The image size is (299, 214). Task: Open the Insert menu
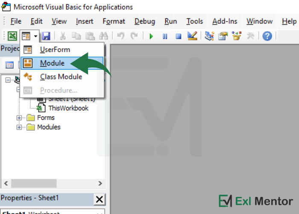(x=85, y=21)
